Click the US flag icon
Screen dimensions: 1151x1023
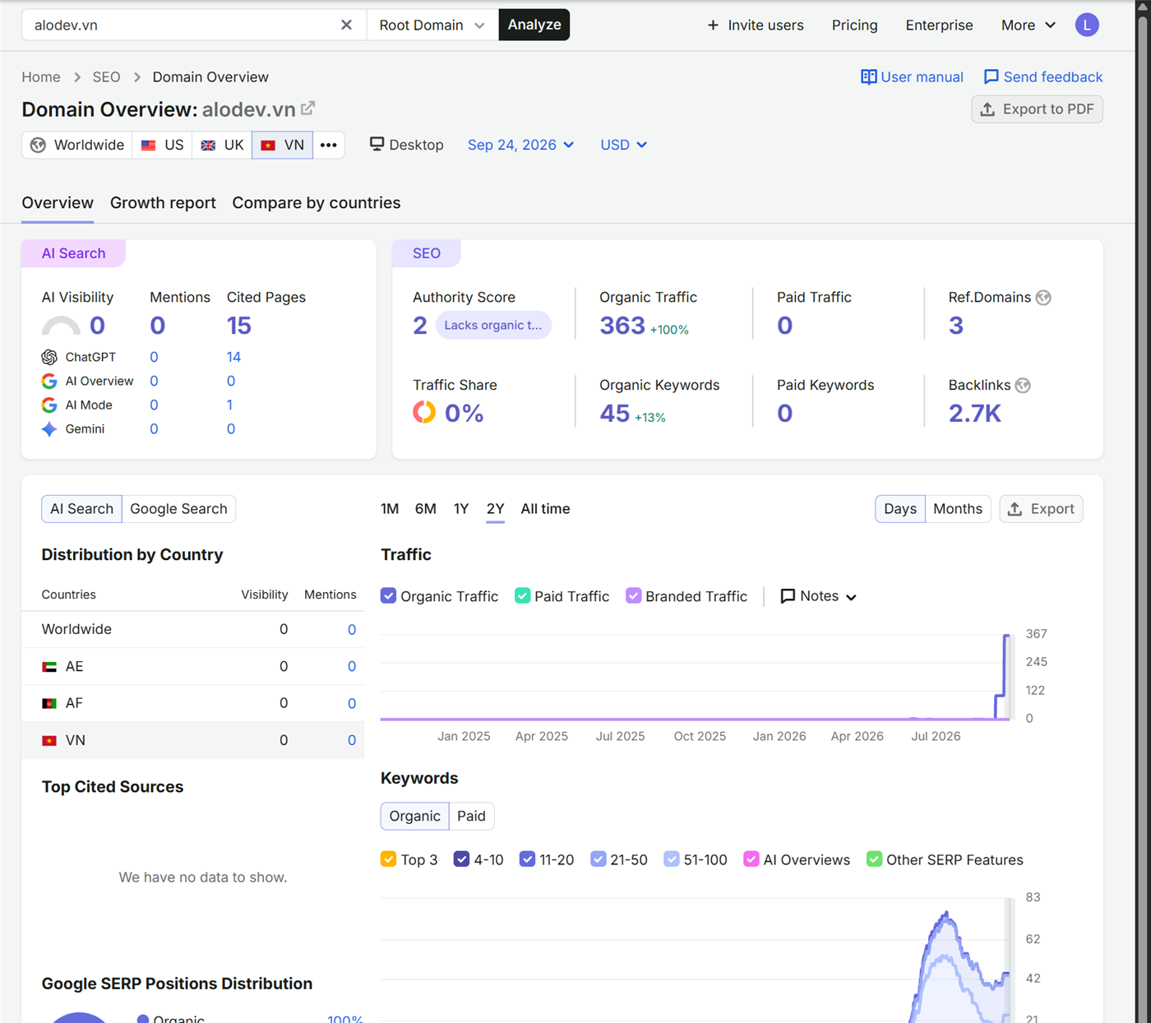(x=149, y=145)
